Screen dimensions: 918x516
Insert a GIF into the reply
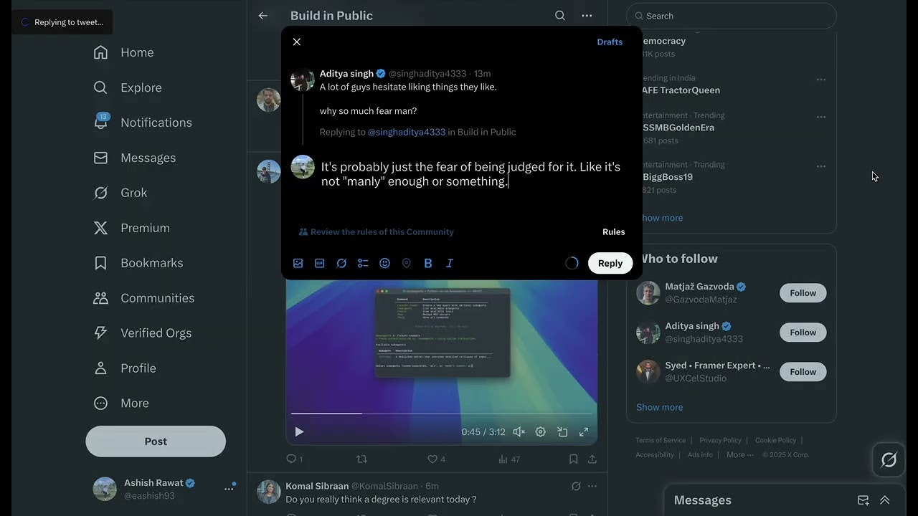point(319,263)
